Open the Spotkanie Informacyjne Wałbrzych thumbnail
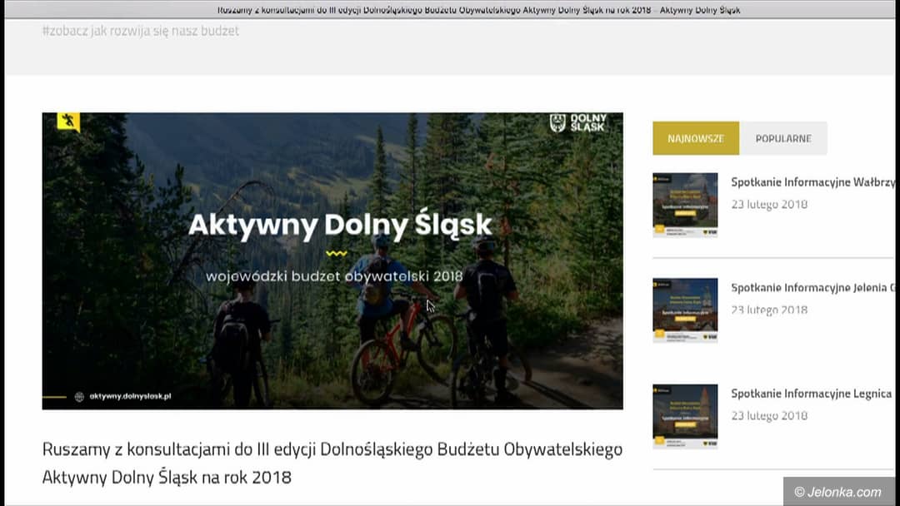 (685, 205)
